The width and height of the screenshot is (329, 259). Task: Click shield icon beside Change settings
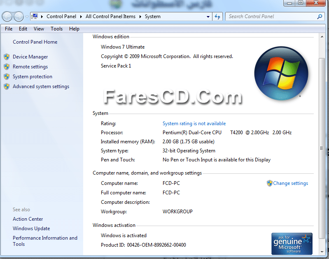pyautogui.click(x=269, y=183)
